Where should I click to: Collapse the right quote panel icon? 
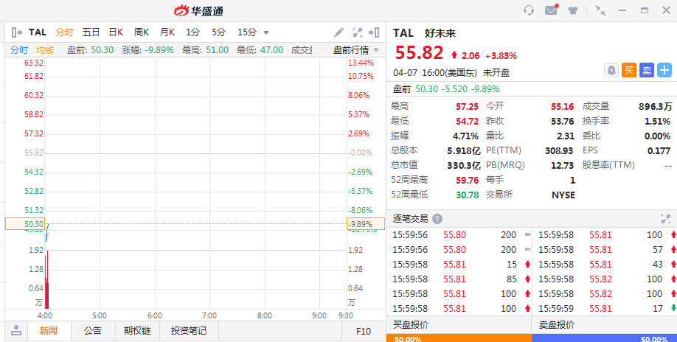(x=374, y=32)
